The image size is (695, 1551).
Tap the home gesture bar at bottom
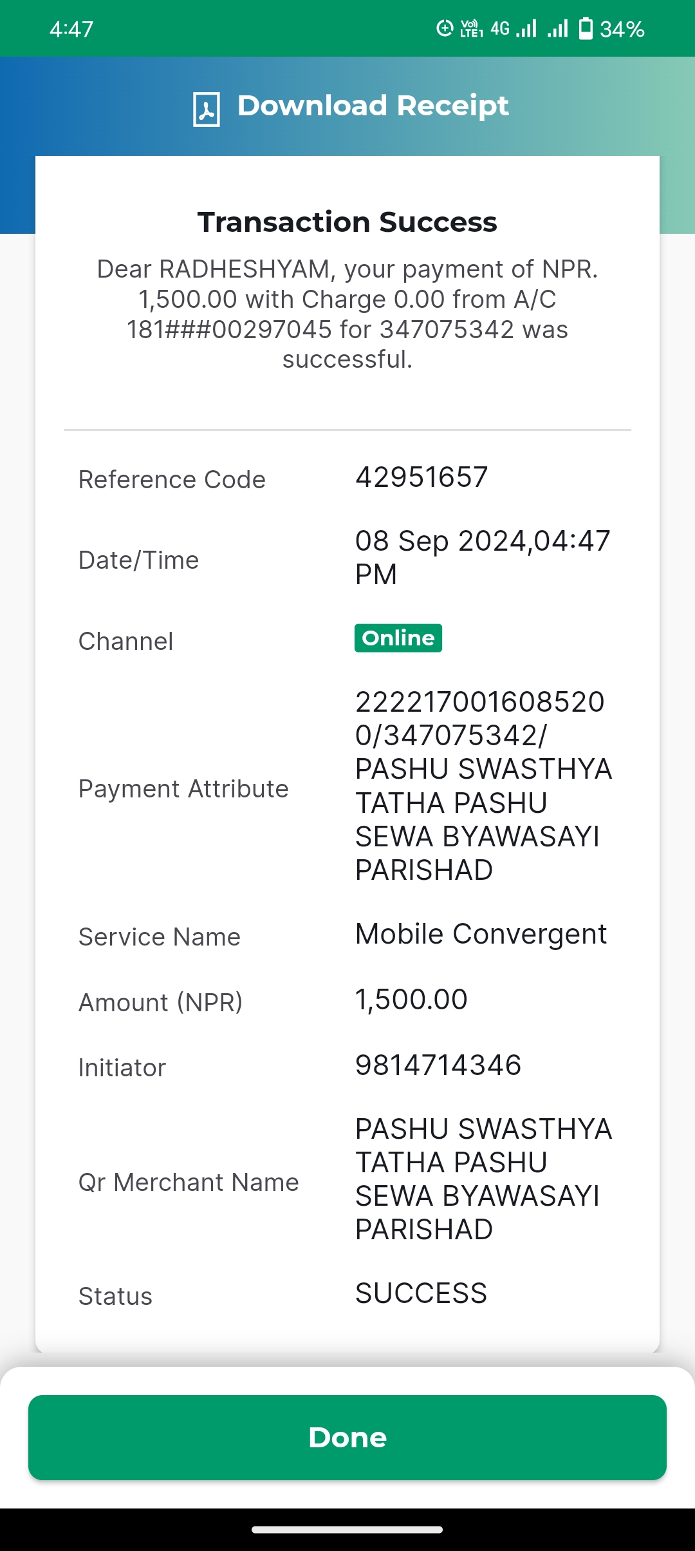pos(347,1530)
